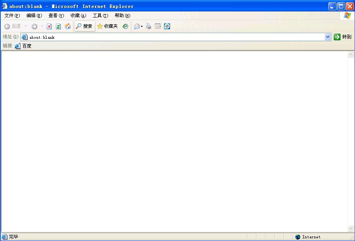Print the page using the printer icon

point(148,26)
